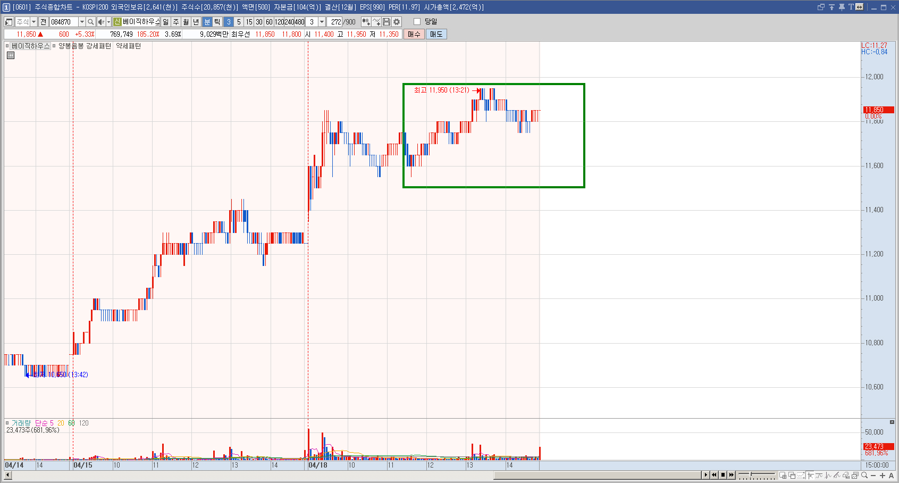This screenshot has height=483, width=899.
Task: Expand the stock code dropdown arrow
Action: tap(82, 22)
